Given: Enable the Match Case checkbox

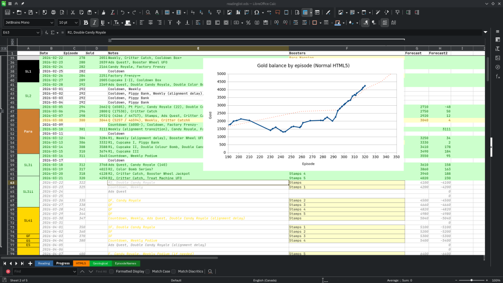Looking at the screenshot, I should point(147,271).
